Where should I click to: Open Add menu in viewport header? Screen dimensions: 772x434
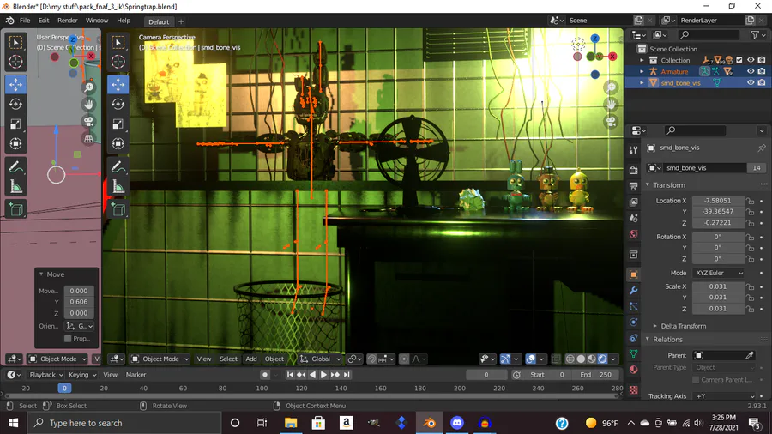pos(251,359)
